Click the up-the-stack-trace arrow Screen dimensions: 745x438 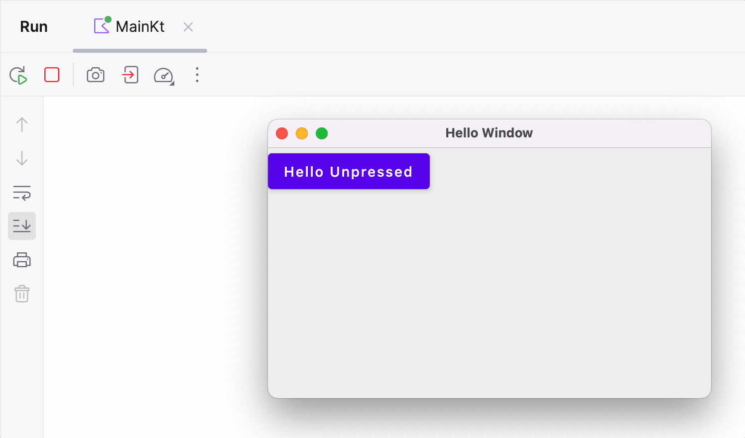pyautogui.click(x=21, y=124)
